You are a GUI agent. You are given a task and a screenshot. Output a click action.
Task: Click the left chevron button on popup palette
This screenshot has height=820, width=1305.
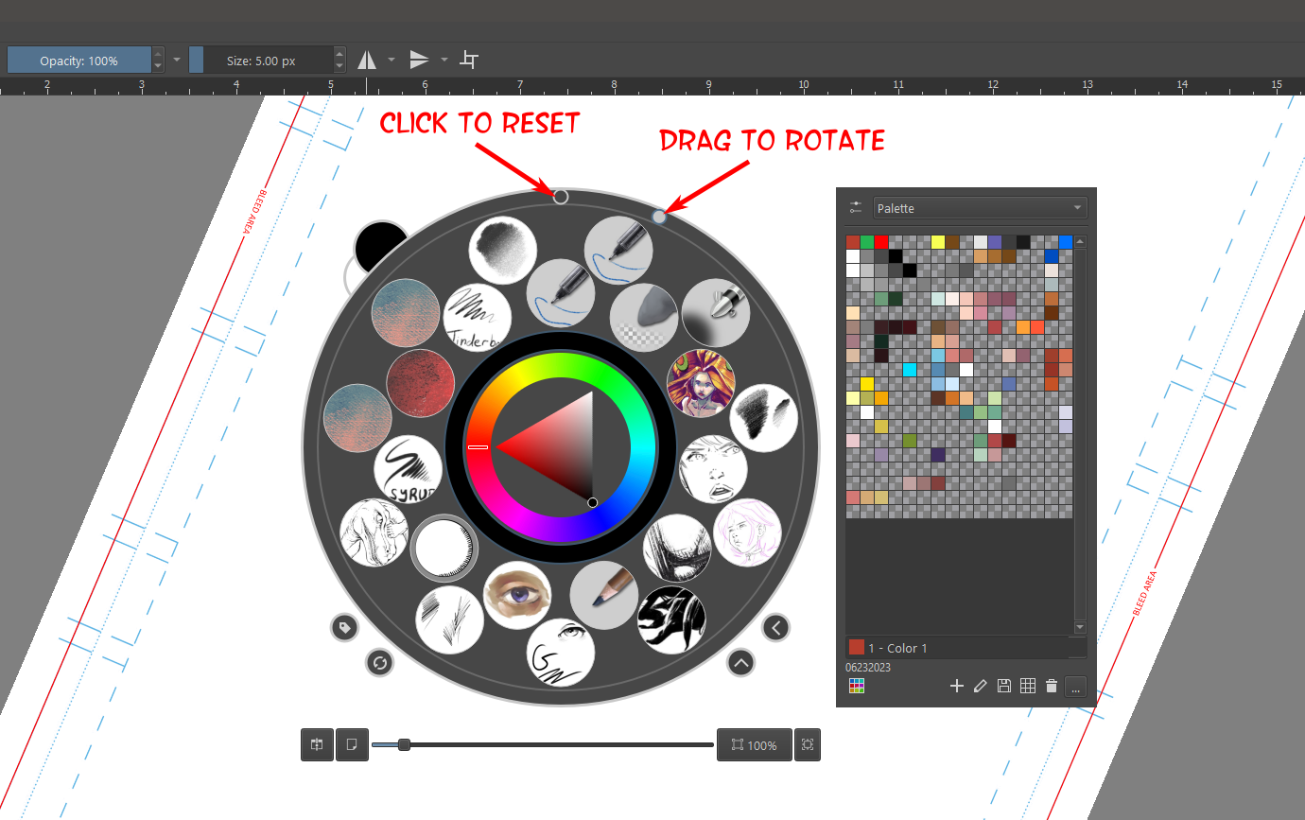(775, 627)
